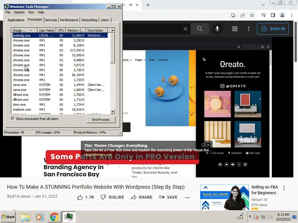Open Windows Explorer from taskbar
The image size is (298, 223).
[x=25, y=217]
